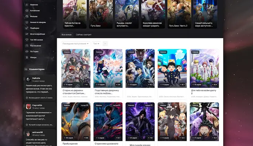Screen dimensions: 253x146
Task: Click the flame icon beside Новинки
Action: (x=27, y=5)
